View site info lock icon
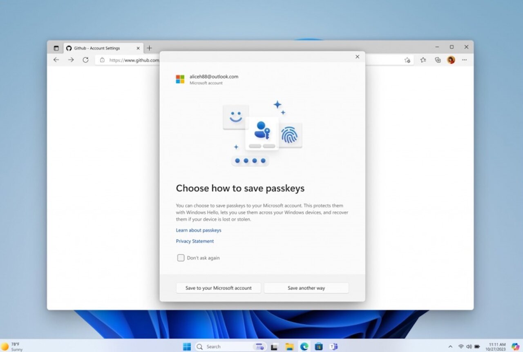Screen dimensions: 523x352 (102, 60)
